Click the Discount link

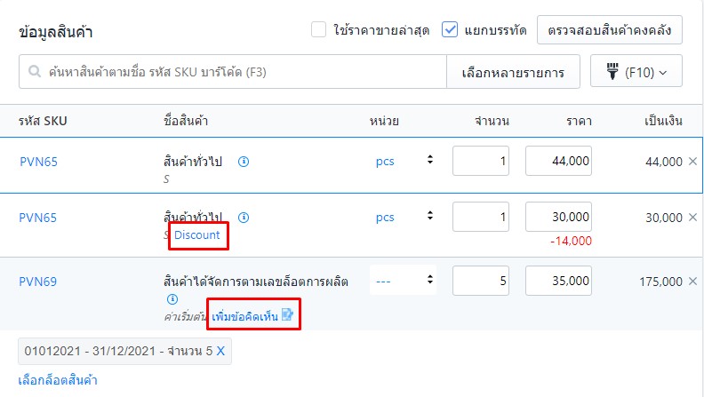point(197,235)
